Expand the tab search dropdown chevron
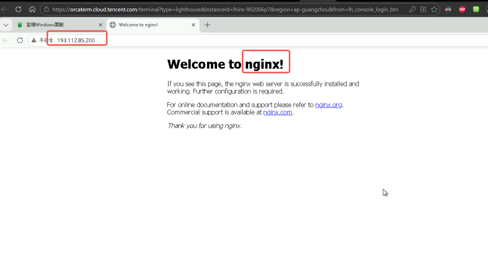 click(6, 25)
